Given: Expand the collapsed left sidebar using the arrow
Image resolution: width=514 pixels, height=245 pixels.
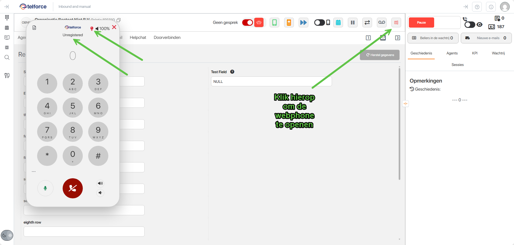Looking at the screenshot, I should pos(7,7).
